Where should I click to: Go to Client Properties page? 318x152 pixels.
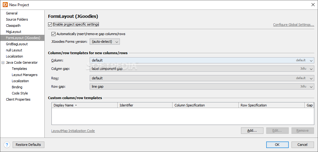(18, 99)
